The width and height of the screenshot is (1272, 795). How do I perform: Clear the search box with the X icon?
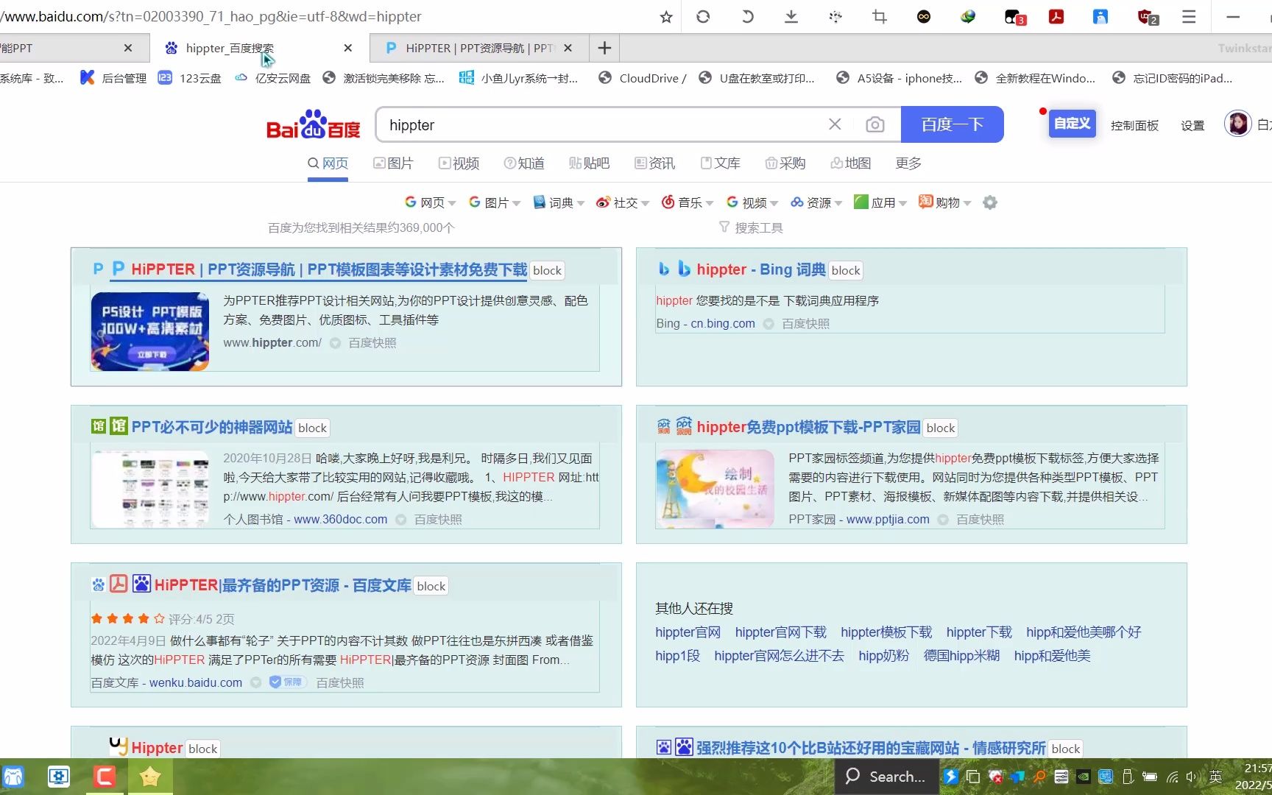[835, 124]
